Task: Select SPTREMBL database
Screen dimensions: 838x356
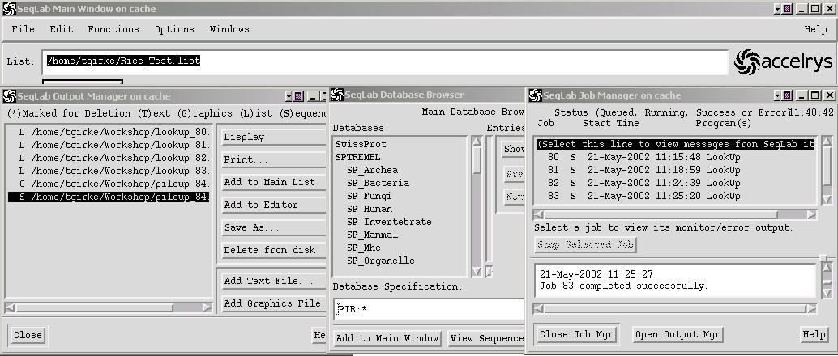Action: (358, 158)
